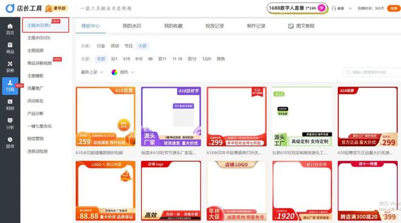
Task: Open the orange 618钜惠 259 template
Action: 106,116
